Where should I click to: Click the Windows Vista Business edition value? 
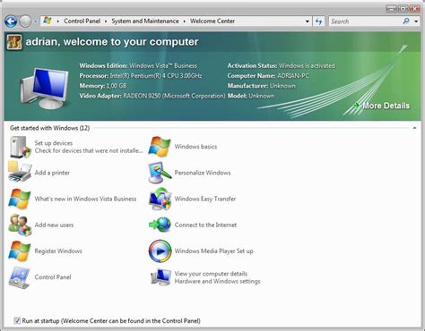[163, 66]
